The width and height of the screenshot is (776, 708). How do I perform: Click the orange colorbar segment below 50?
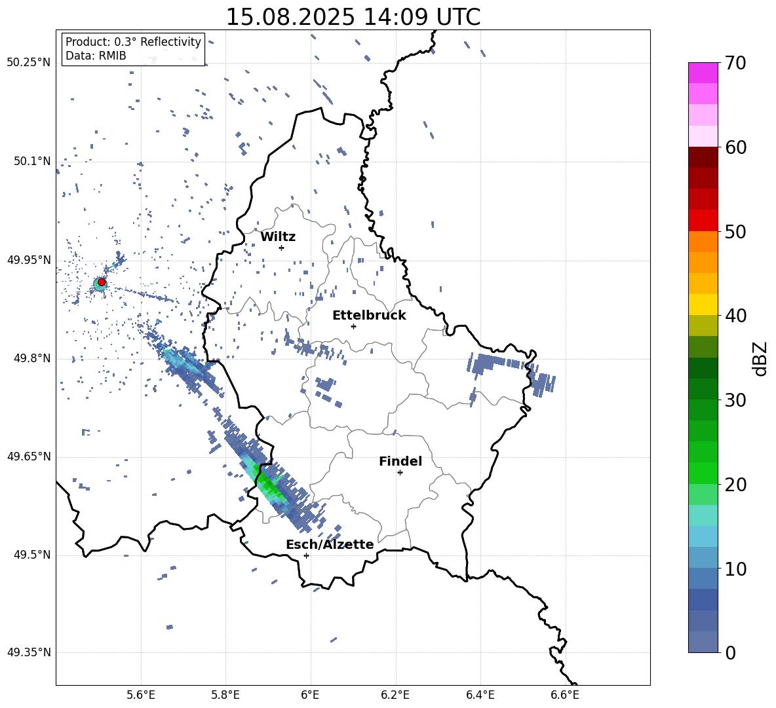[x=703, y=242]
